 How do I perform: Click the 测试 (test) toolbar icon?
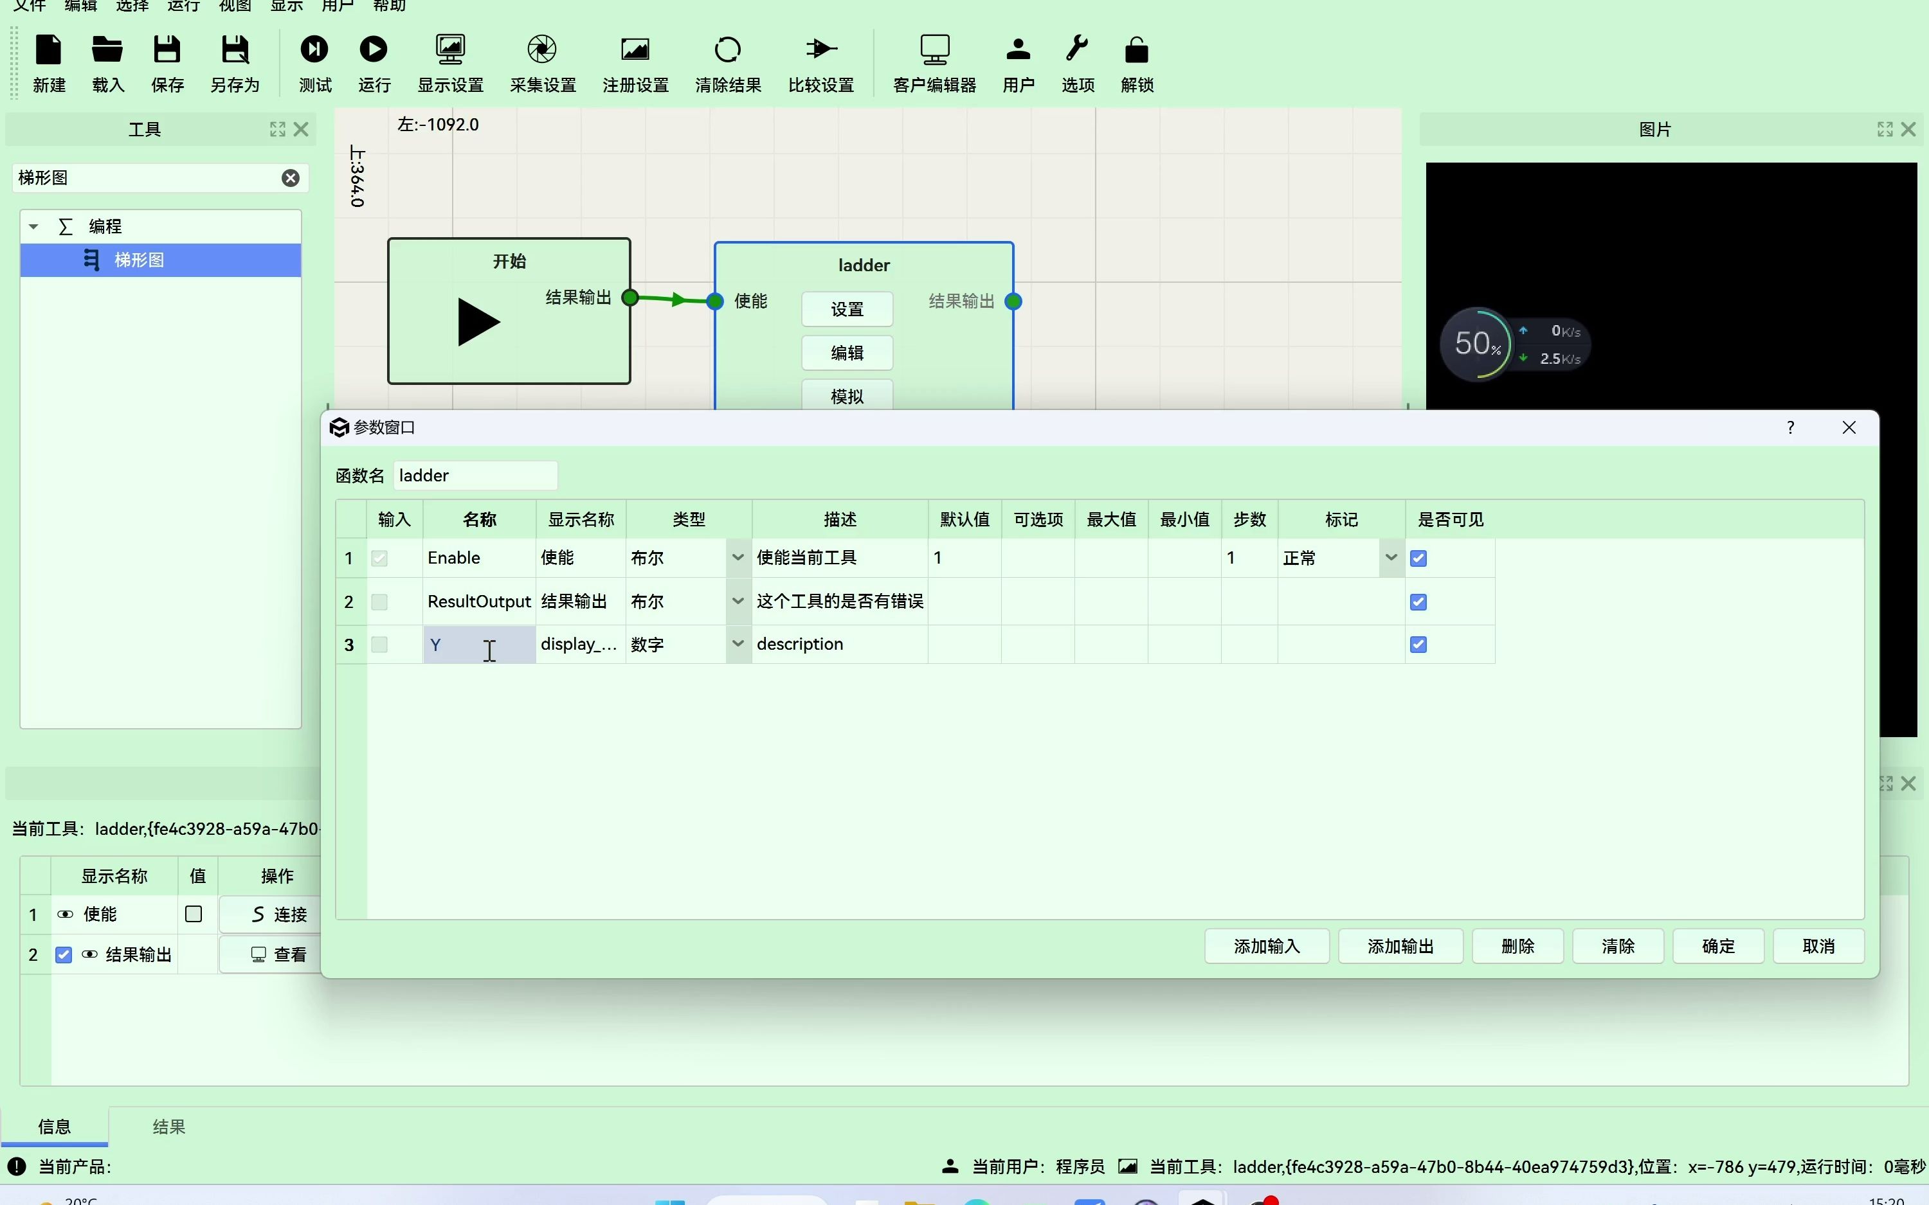pos(314,62)
